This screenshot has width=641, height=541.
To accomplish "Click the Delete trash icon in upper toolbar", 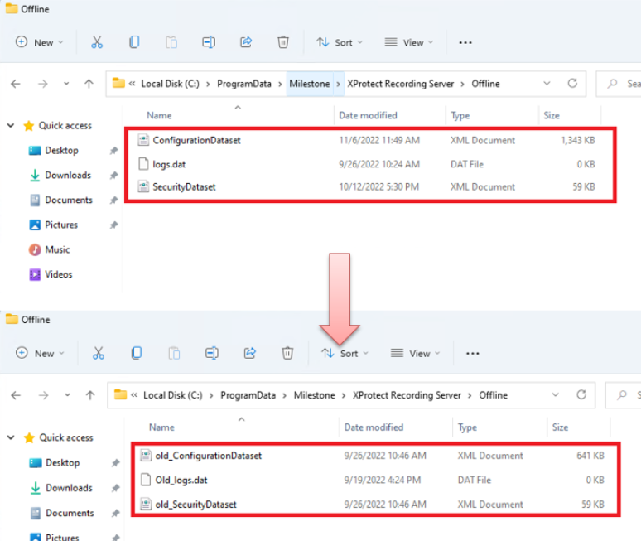I will 283,42.
